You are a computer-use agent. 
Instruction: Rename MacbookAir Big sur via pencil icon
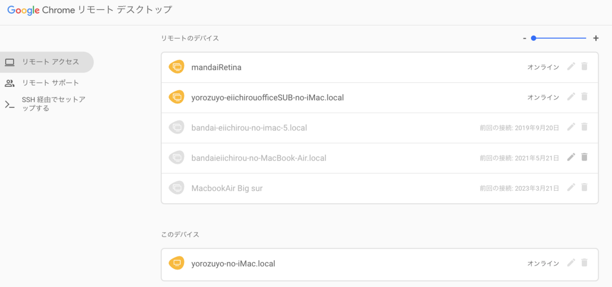pyautogui.click(x=571, y=188)
